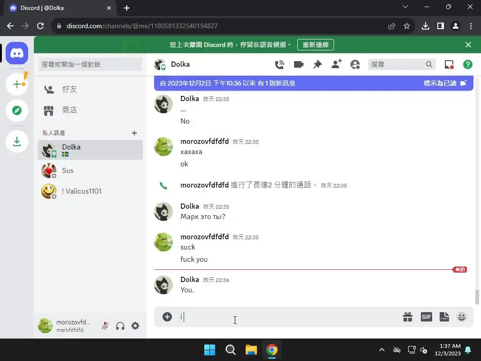Explore discoverable servers compass icon
This screenshot has height=361, width=481.
(x=17, y=110)
